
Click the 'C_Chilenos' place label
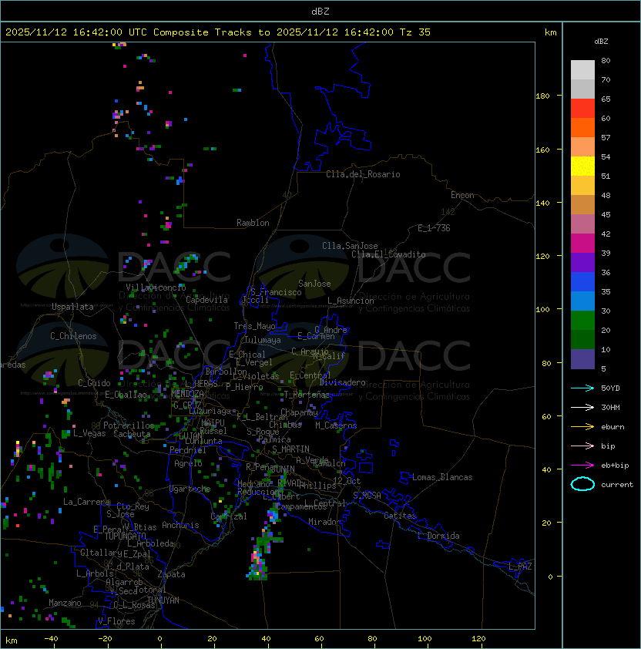(73, 336)
